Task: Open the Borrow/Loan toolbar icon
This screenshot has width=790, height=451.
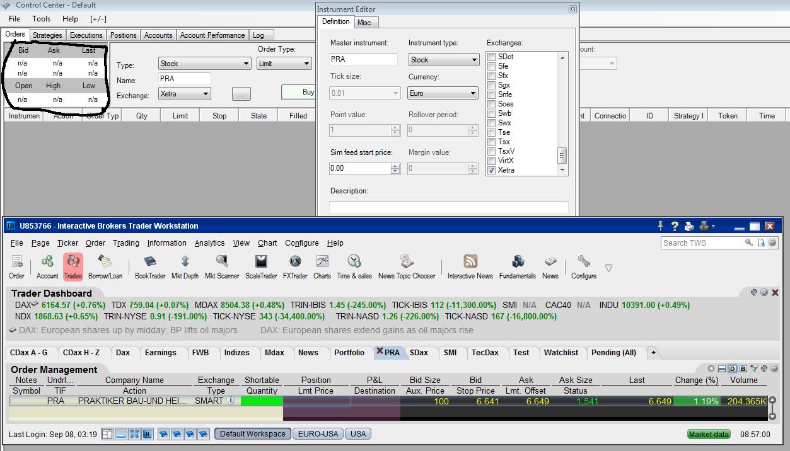Action: 105,266
